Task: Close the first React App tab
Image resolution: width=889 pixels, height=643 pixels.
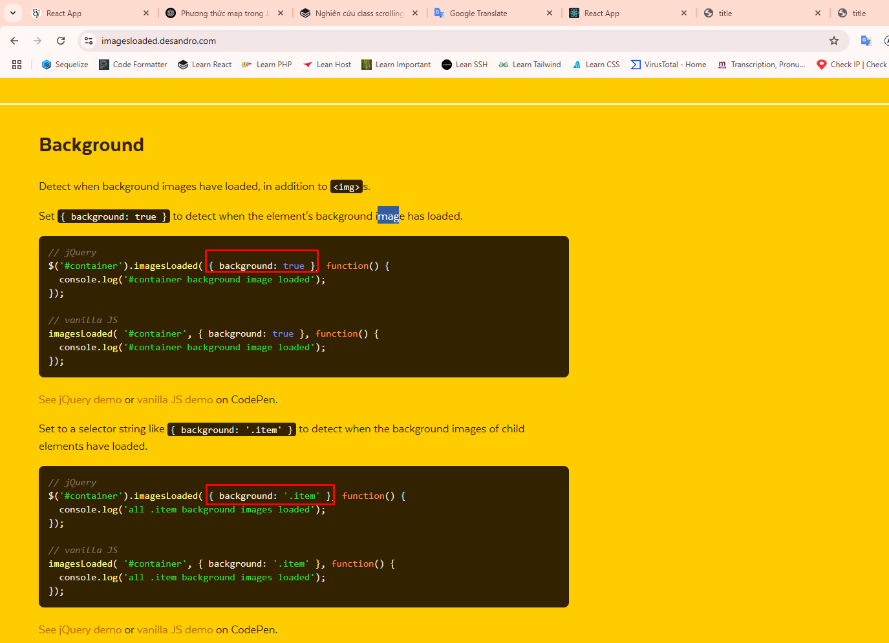Action: (x=146, y=13)
